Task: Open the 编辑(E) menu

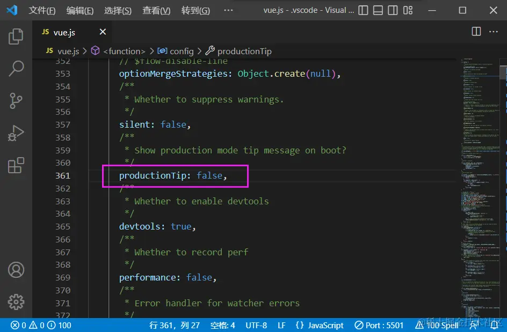Action: click(x=80, y=10)
